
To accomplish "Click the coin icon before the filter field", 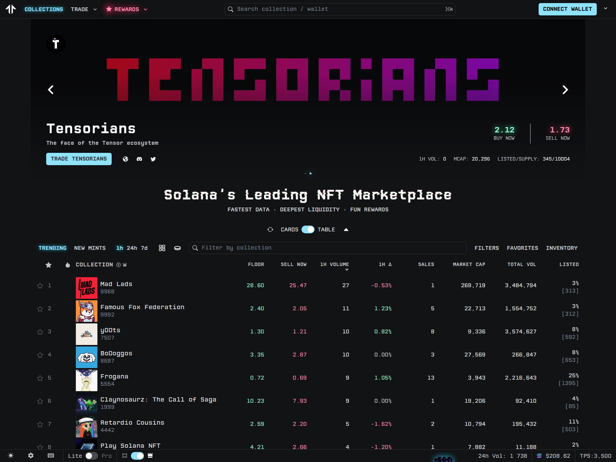I will click(x=177, y=248).
